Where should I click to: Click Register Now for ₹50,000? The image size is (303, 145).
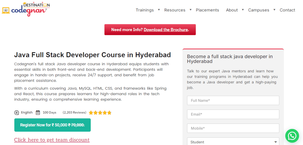[52, 125]
